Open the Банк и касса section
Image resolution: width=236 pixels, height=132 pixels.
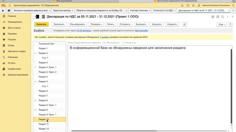point(14,28)
